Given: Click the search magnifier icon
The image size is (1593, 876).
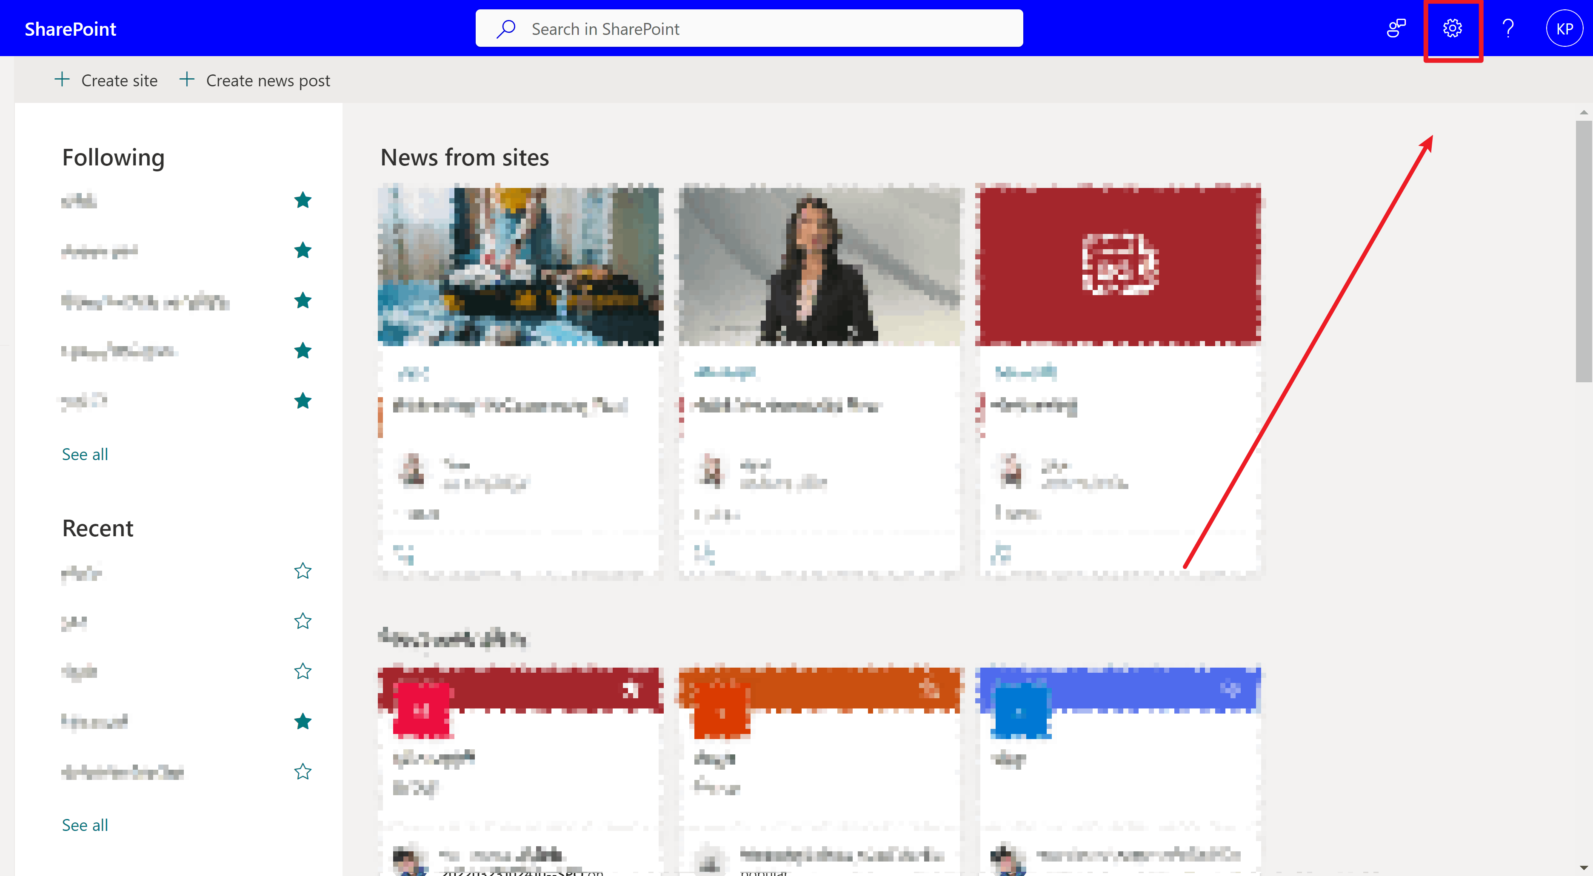Looking at the screenshot, I should 506,28.
